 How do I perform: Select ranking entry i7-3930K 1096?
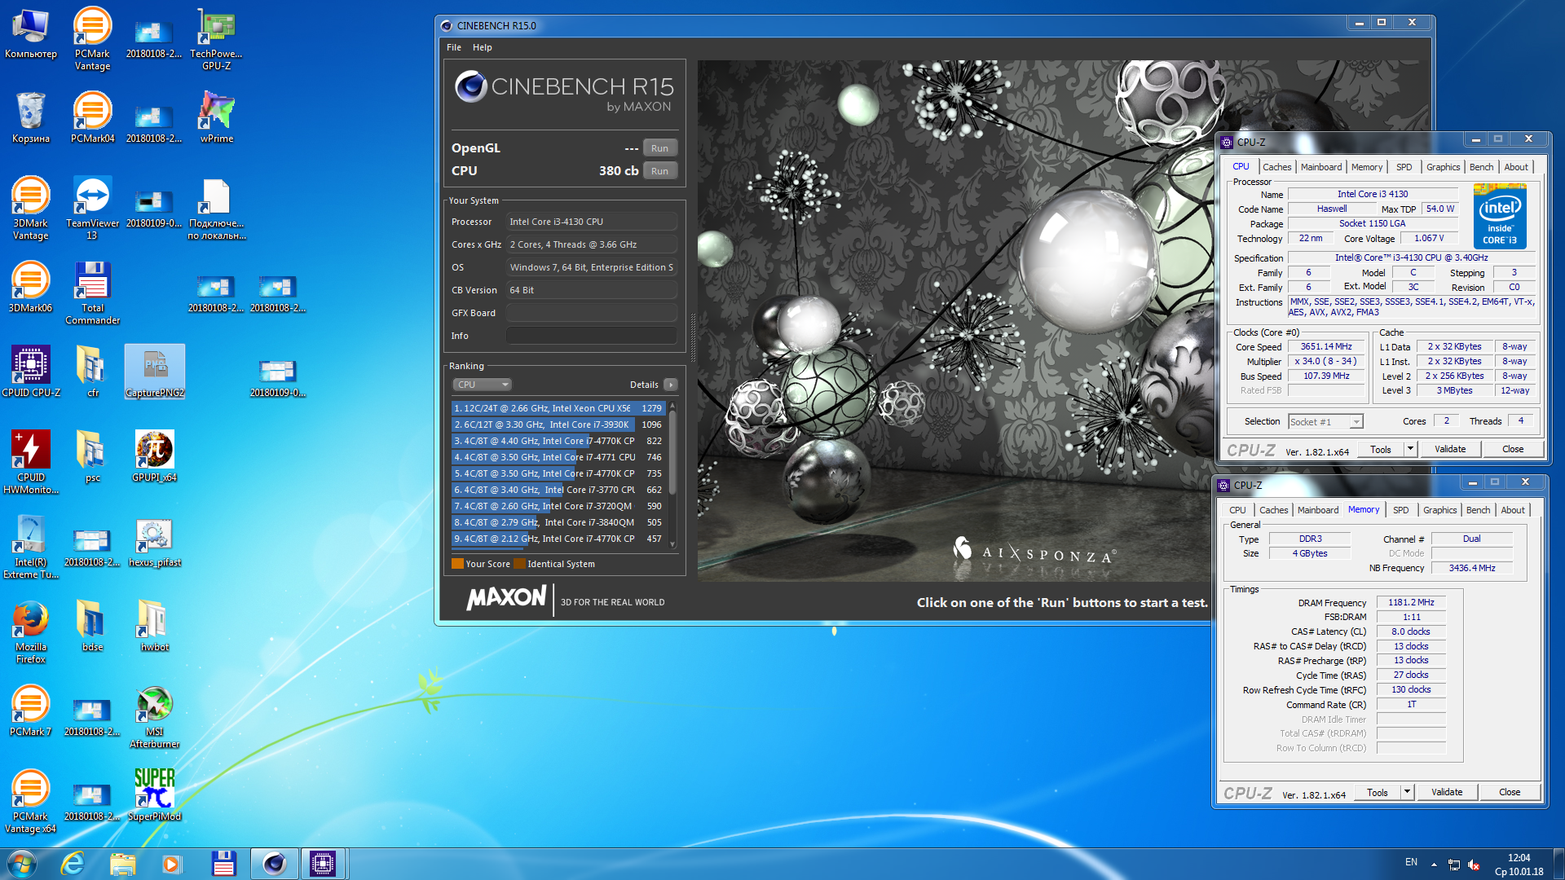point(558,425)
